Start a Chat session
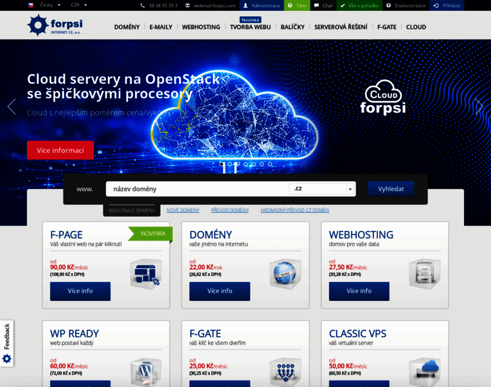 coord(324,5)
